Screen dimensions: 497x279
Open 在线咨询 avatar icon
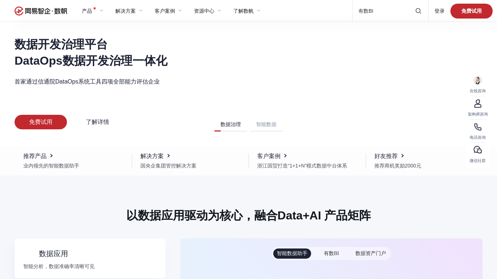click(x=478, y=80)
